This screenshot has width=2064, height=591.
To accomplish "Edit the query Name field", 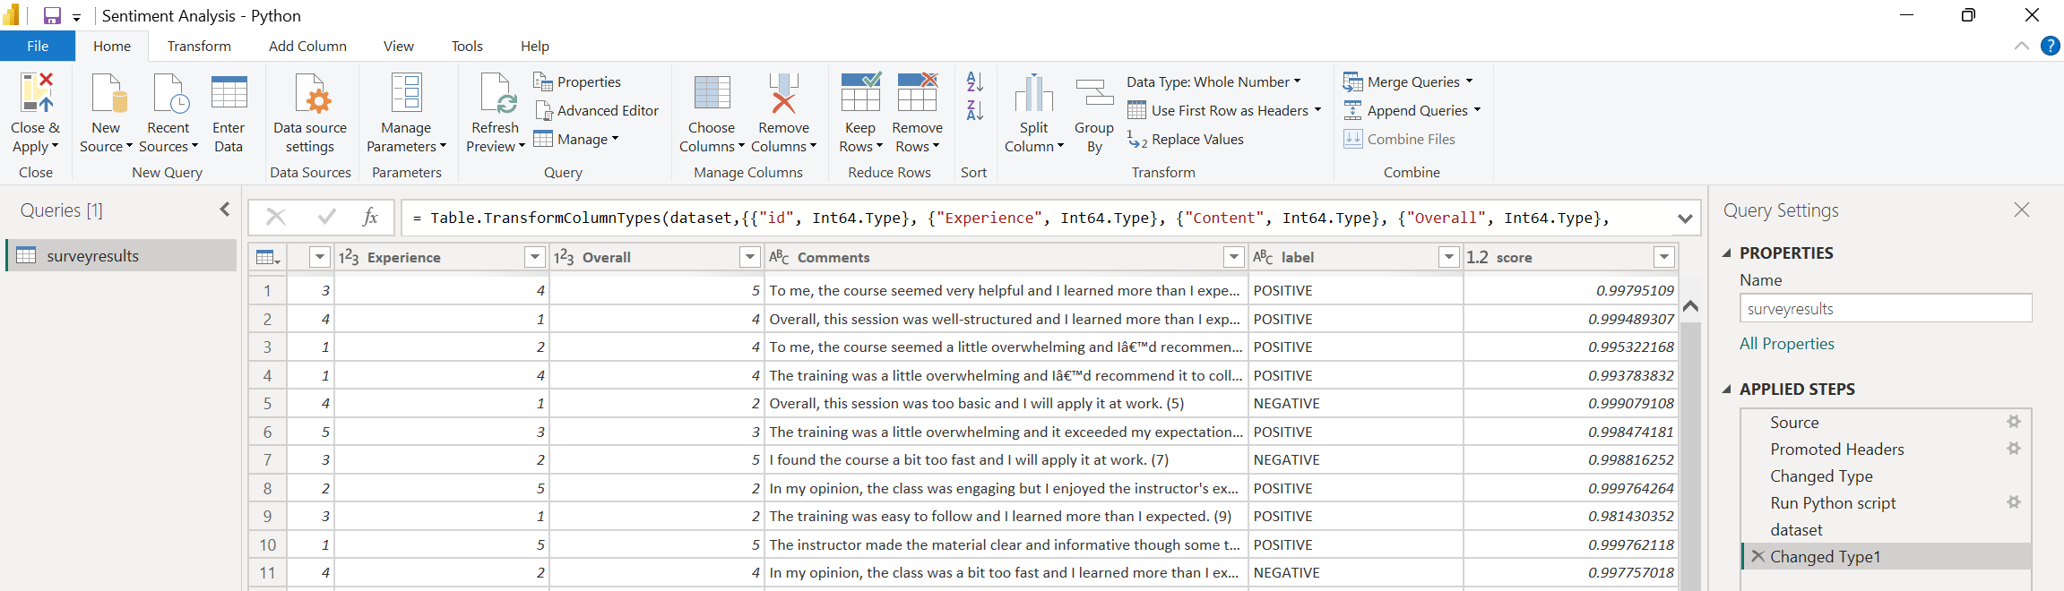I will (1886, 308).
